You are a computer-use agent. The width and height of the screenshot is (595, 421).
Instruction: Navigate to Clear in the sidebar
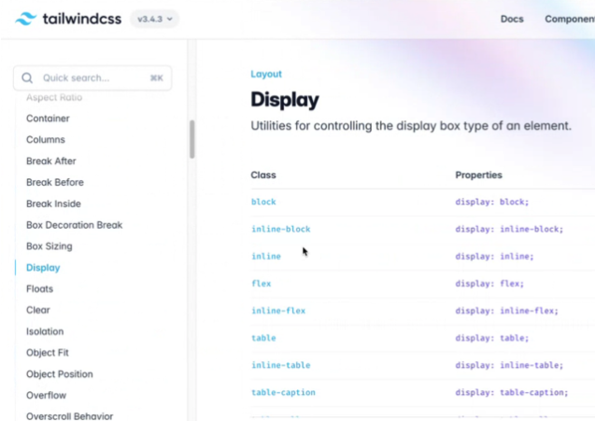click(x=38, y=310)
